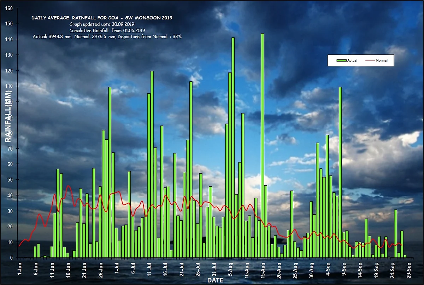Click the y-axis value 60

[x=10, y=164]
